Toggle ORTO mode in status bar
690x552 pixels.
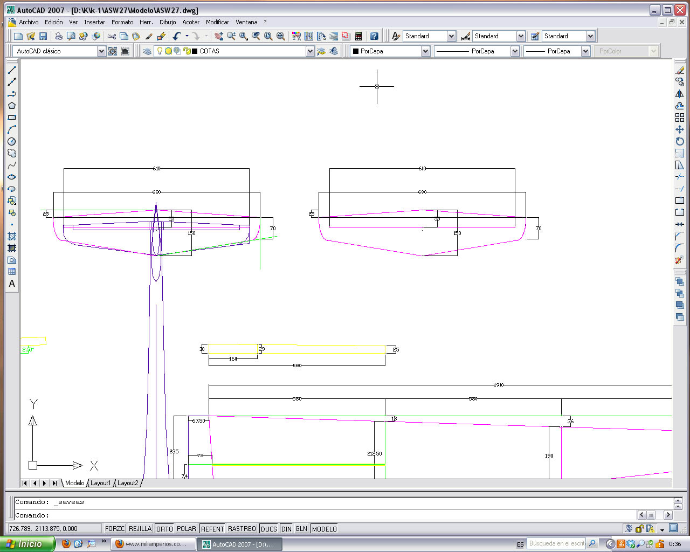pos(164,529)
